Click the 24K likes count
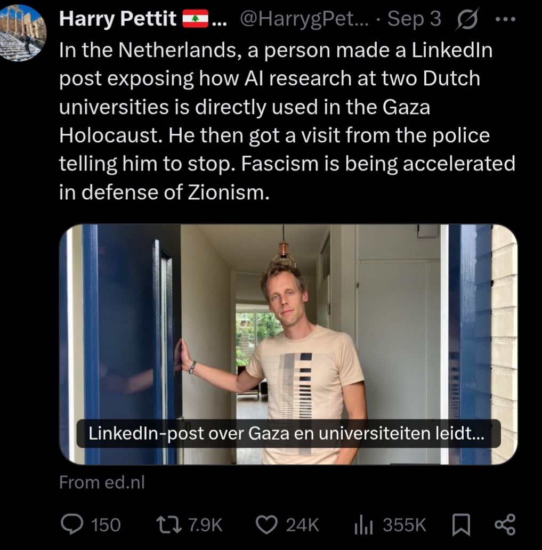The image size is (542, 550). pos(302,525)
